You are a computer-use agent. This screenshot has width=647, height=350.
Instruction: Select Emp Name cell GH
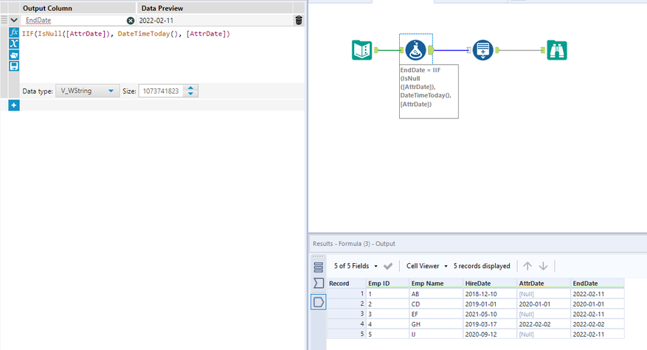[436, 324]
